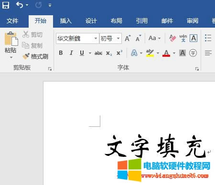Open the Undo history dropdown arrow
The height and width of the screenshot is (185, 215).
[27, 5]
